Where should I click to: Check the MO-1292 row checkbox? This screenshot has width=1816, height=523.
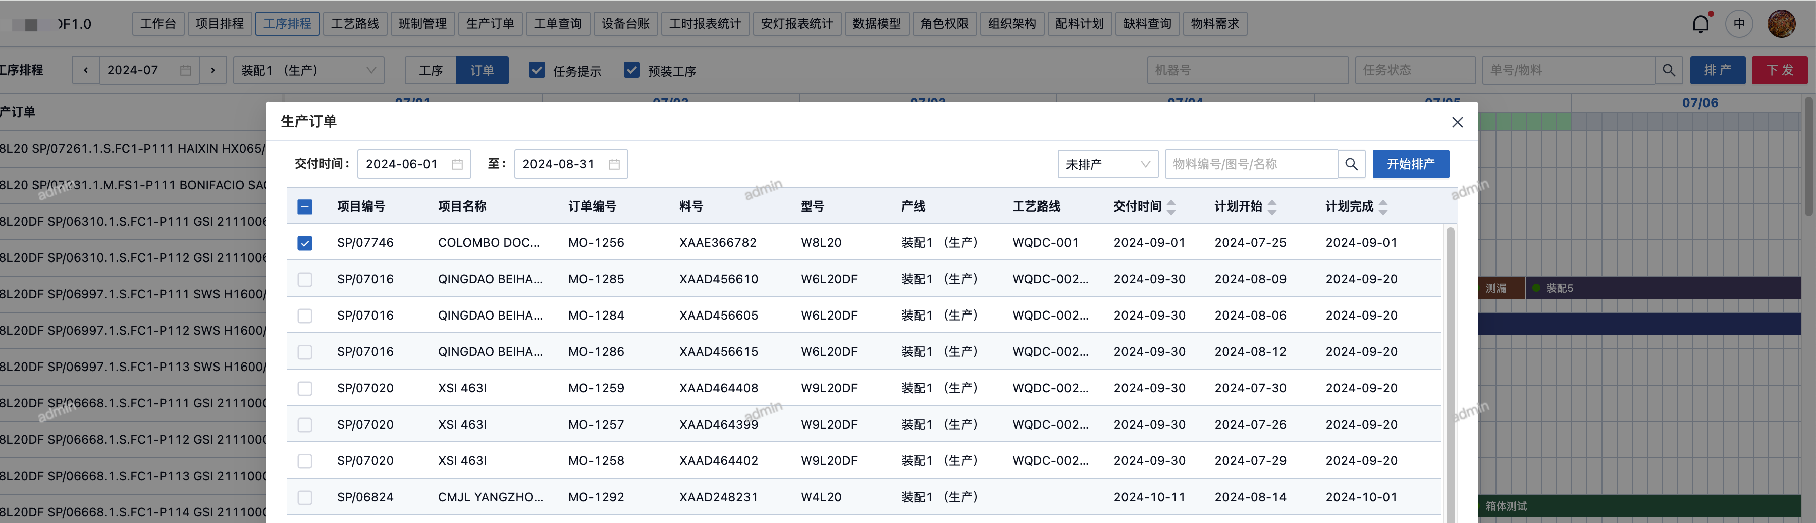click(304, 498)
